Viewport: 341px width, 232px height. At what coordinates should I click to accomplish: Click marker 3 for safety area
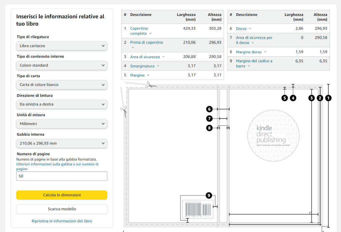[311, 98]
